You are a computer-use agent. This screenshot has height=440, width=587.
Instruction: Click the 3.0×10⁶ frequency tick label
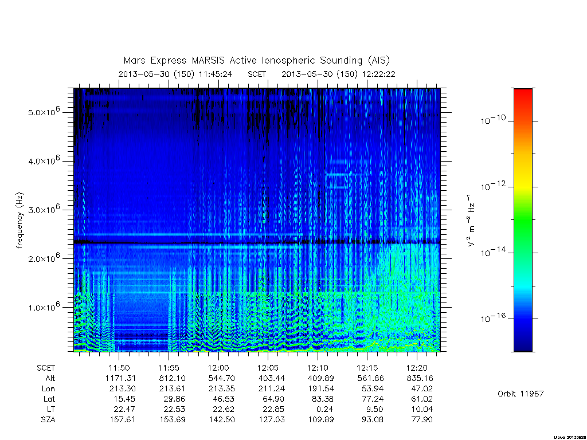point(44,209)
